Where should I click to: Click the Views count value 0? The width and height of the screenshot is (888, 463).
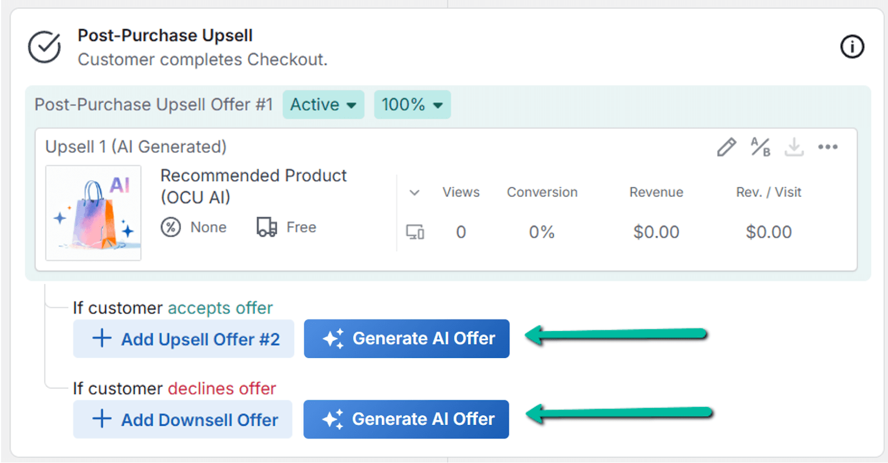[x=461, y=232]
